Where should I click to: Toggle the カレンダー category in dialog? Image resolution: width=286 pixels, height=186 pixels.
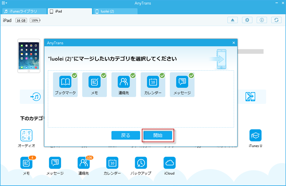coord(153,84)
